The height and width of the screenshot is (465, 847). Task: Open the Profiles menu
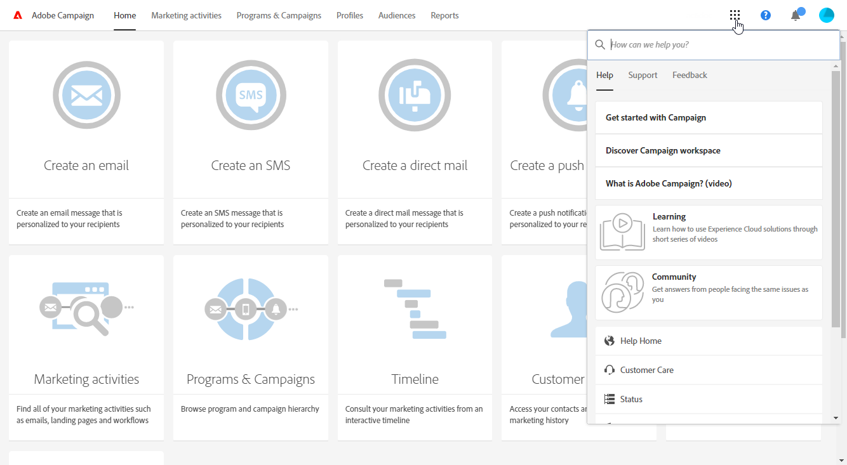350,15
